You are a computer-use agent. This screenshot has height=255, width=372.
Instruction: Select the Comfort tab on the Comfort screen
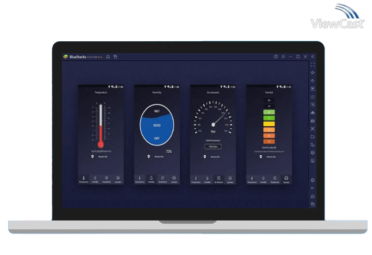pos(286,179)
